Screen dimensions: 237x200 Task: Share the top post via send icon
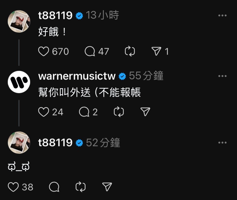(156, 51)
